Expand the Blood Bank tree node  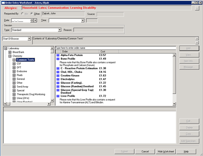pos(10,52)
